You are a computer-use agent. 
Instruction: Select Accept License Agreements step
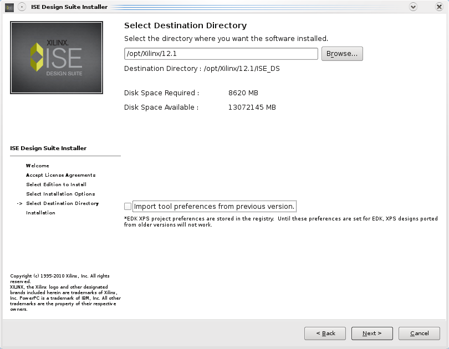(61, 175)
